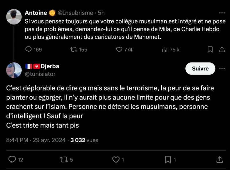Viewport: 230px width, 170px height.
Task: Open Djerba's profile avatar
Action: tap(14, 70)
